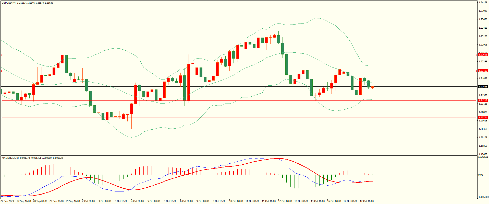
Task: Click left anchor handle of 1.21215 line
Action: [1, 100]
